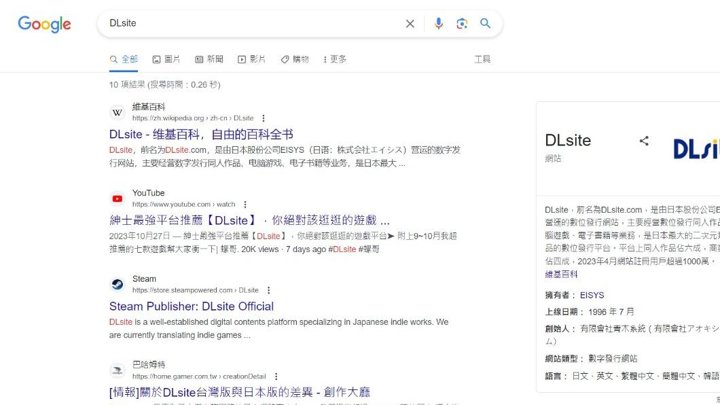Switch to the 影片 tab
720x405 pixels.
pyautogui.click(x=251, y=59)
